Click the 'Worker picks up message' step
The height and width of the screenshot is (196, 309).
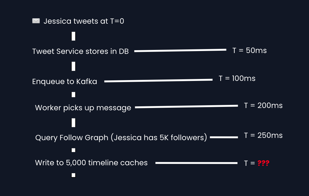click(x=83, y=108)
